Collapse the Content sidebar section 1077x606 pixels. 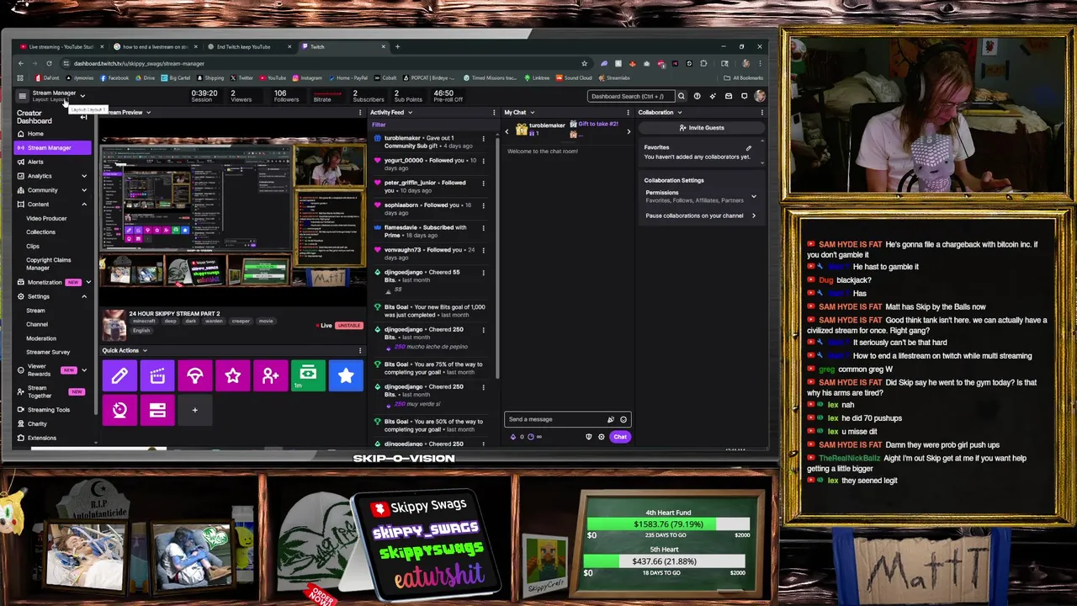pos(84,204)
